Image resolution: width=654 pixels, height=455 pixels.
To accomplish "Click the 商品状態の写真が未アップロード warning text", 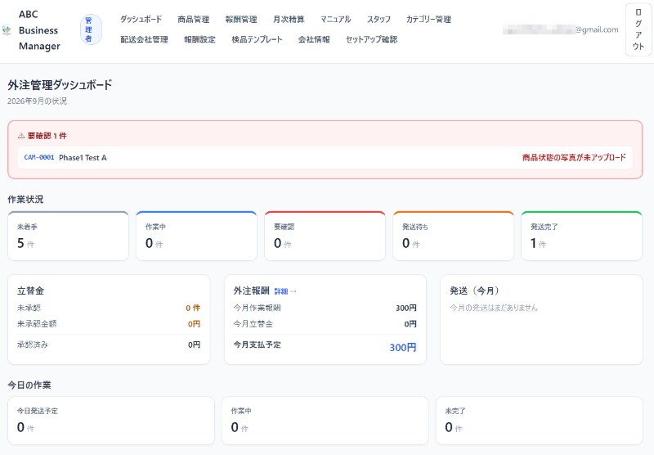I will [574, 157].
